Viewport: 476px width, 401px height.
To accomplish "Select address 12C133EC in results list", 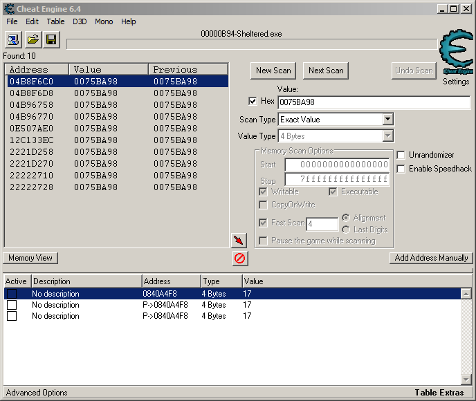I will point(31,140).
